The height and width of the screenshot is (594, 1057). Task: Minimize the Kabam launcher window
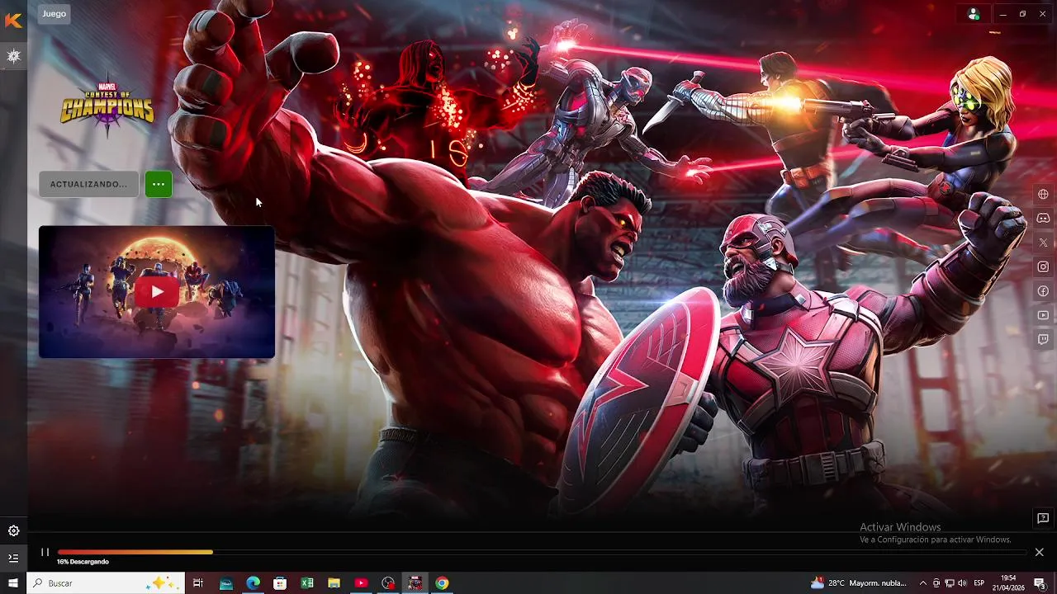(x=1002, y=14)
